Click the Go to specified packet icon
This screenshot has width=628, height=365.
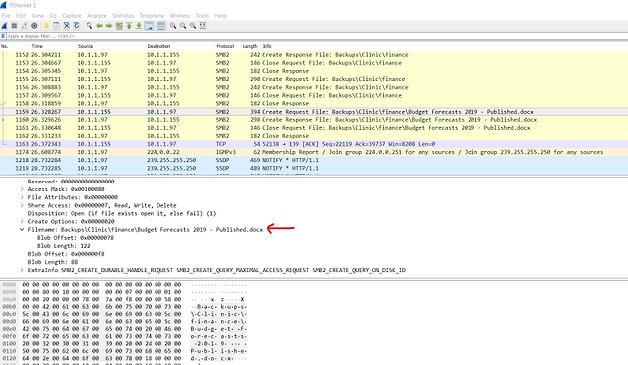pyautogui.click(x=119, y=26)
